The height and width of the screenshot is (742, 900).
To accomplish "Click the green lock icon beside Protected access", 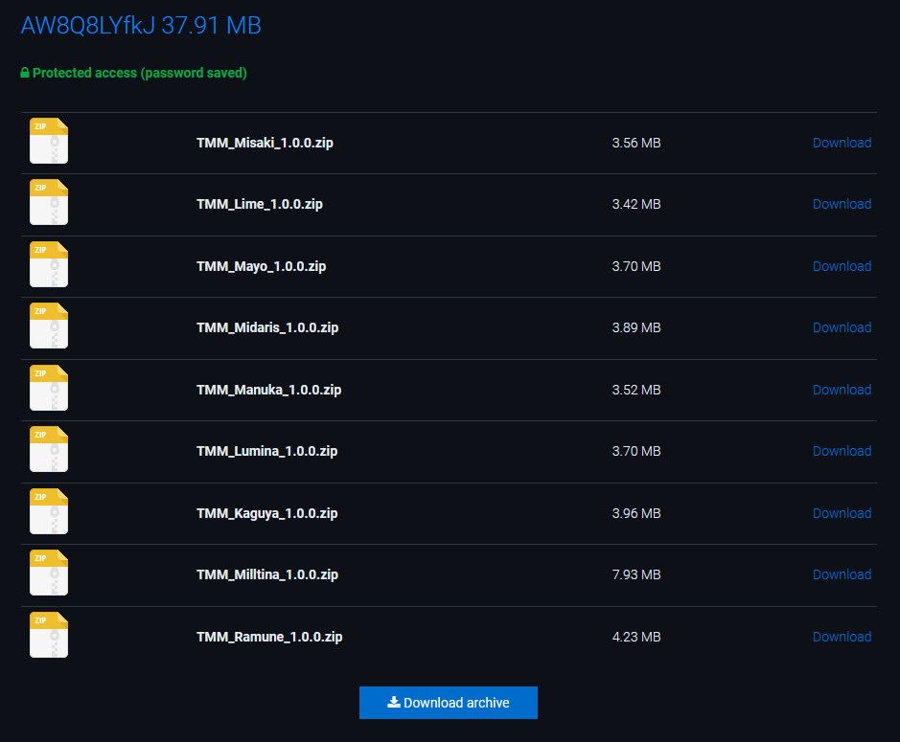I will tap(25, 73).
